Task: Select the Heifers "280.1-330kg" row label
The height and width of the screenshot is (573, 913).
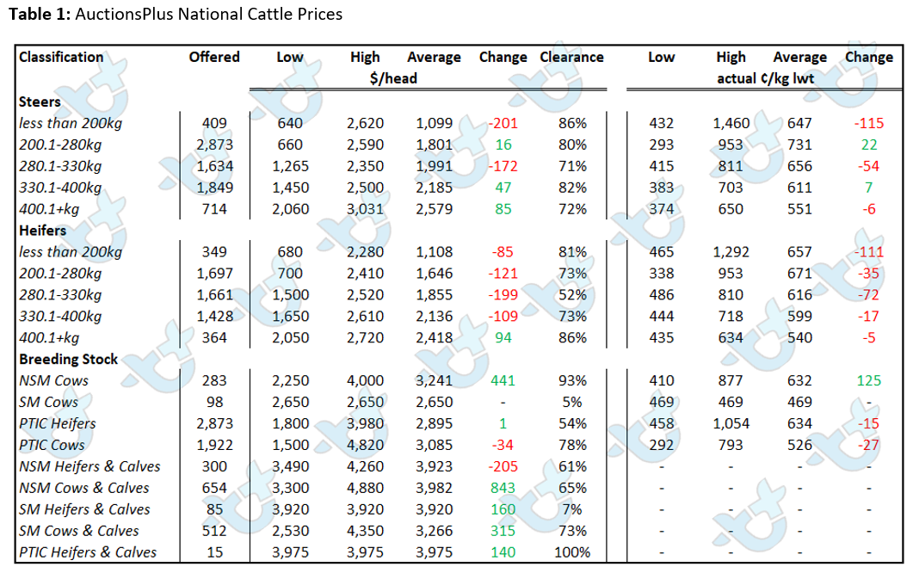Action: pos(60,295)
